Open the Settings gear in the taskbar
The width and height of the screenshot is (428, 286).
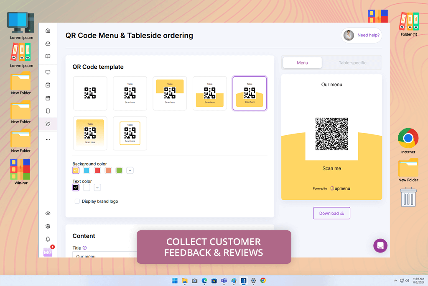tap(253, 281)
